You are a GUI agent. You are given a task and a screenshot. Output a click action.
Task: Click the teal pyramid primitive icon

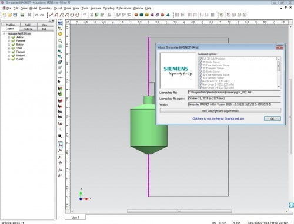pos(168,15)
